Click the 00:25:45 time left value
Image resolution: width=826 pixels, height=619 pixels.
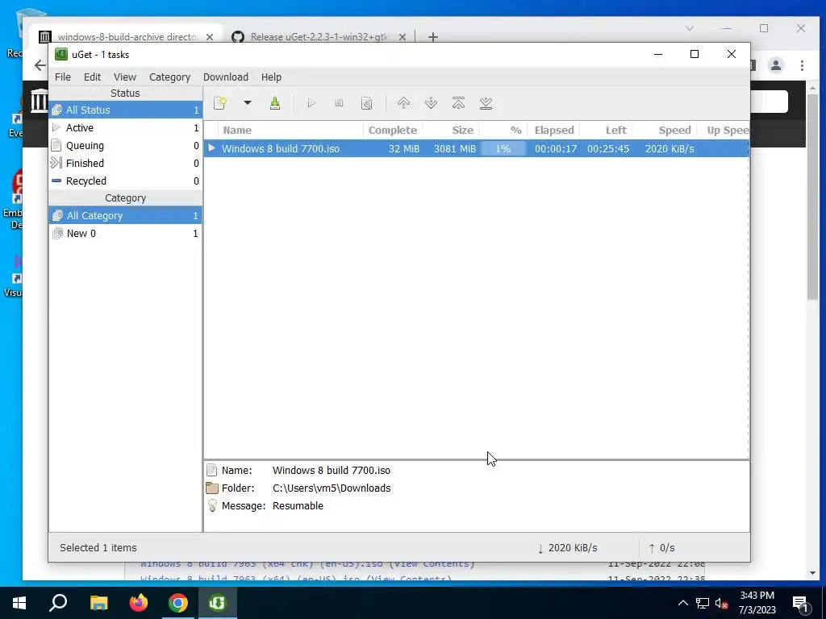tap(608, 149)
